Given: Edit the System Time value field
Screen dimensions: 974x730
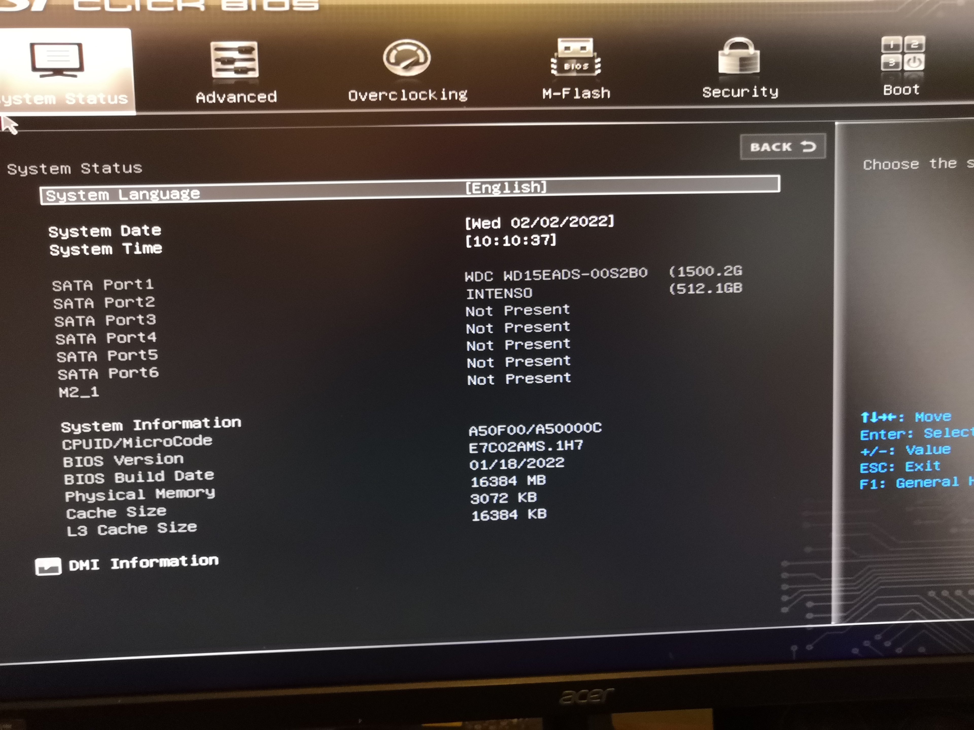Looking at the screenshot, I should pos(511,241).
